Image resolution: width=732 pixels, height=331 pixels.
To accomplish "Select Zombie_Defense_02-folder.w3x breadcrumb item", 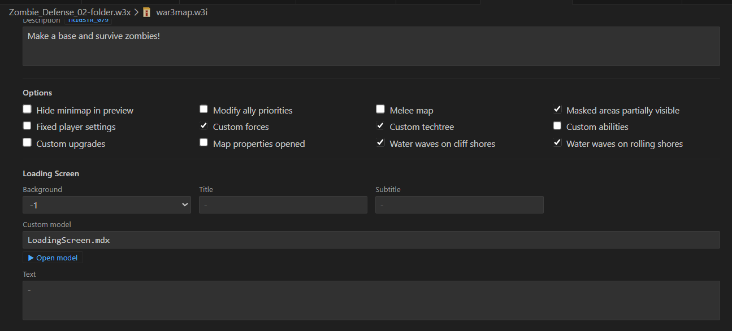I will tap(70, 12).
